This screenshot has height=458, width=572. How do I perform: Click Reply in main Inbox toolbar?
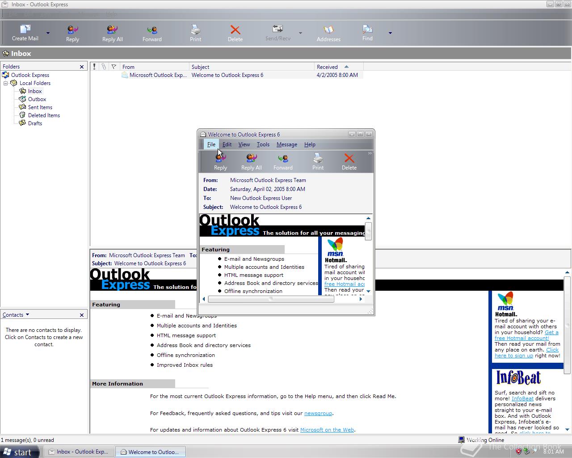coord(72,33)
